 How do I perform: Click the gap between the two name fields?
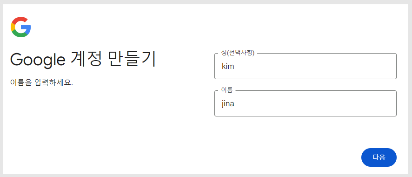coord(306,85)
